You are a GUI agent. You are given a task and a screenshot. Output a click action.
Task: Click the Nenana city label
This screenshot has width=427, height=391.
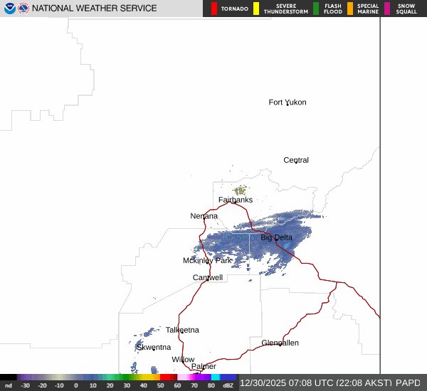204,216
